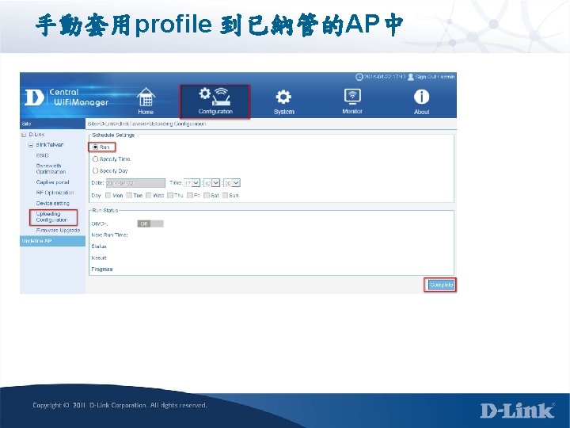Image resolution: width=570 pixels, height=428 pixels.
Task: Click the Status label in Run Status
Action: tap(99, 246)
